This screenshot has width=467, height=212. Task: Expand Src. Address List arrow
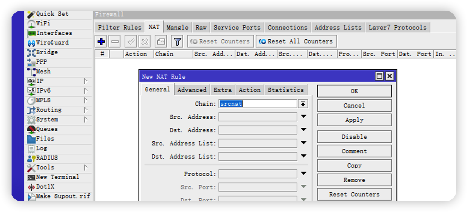click(x=303, y=143)
